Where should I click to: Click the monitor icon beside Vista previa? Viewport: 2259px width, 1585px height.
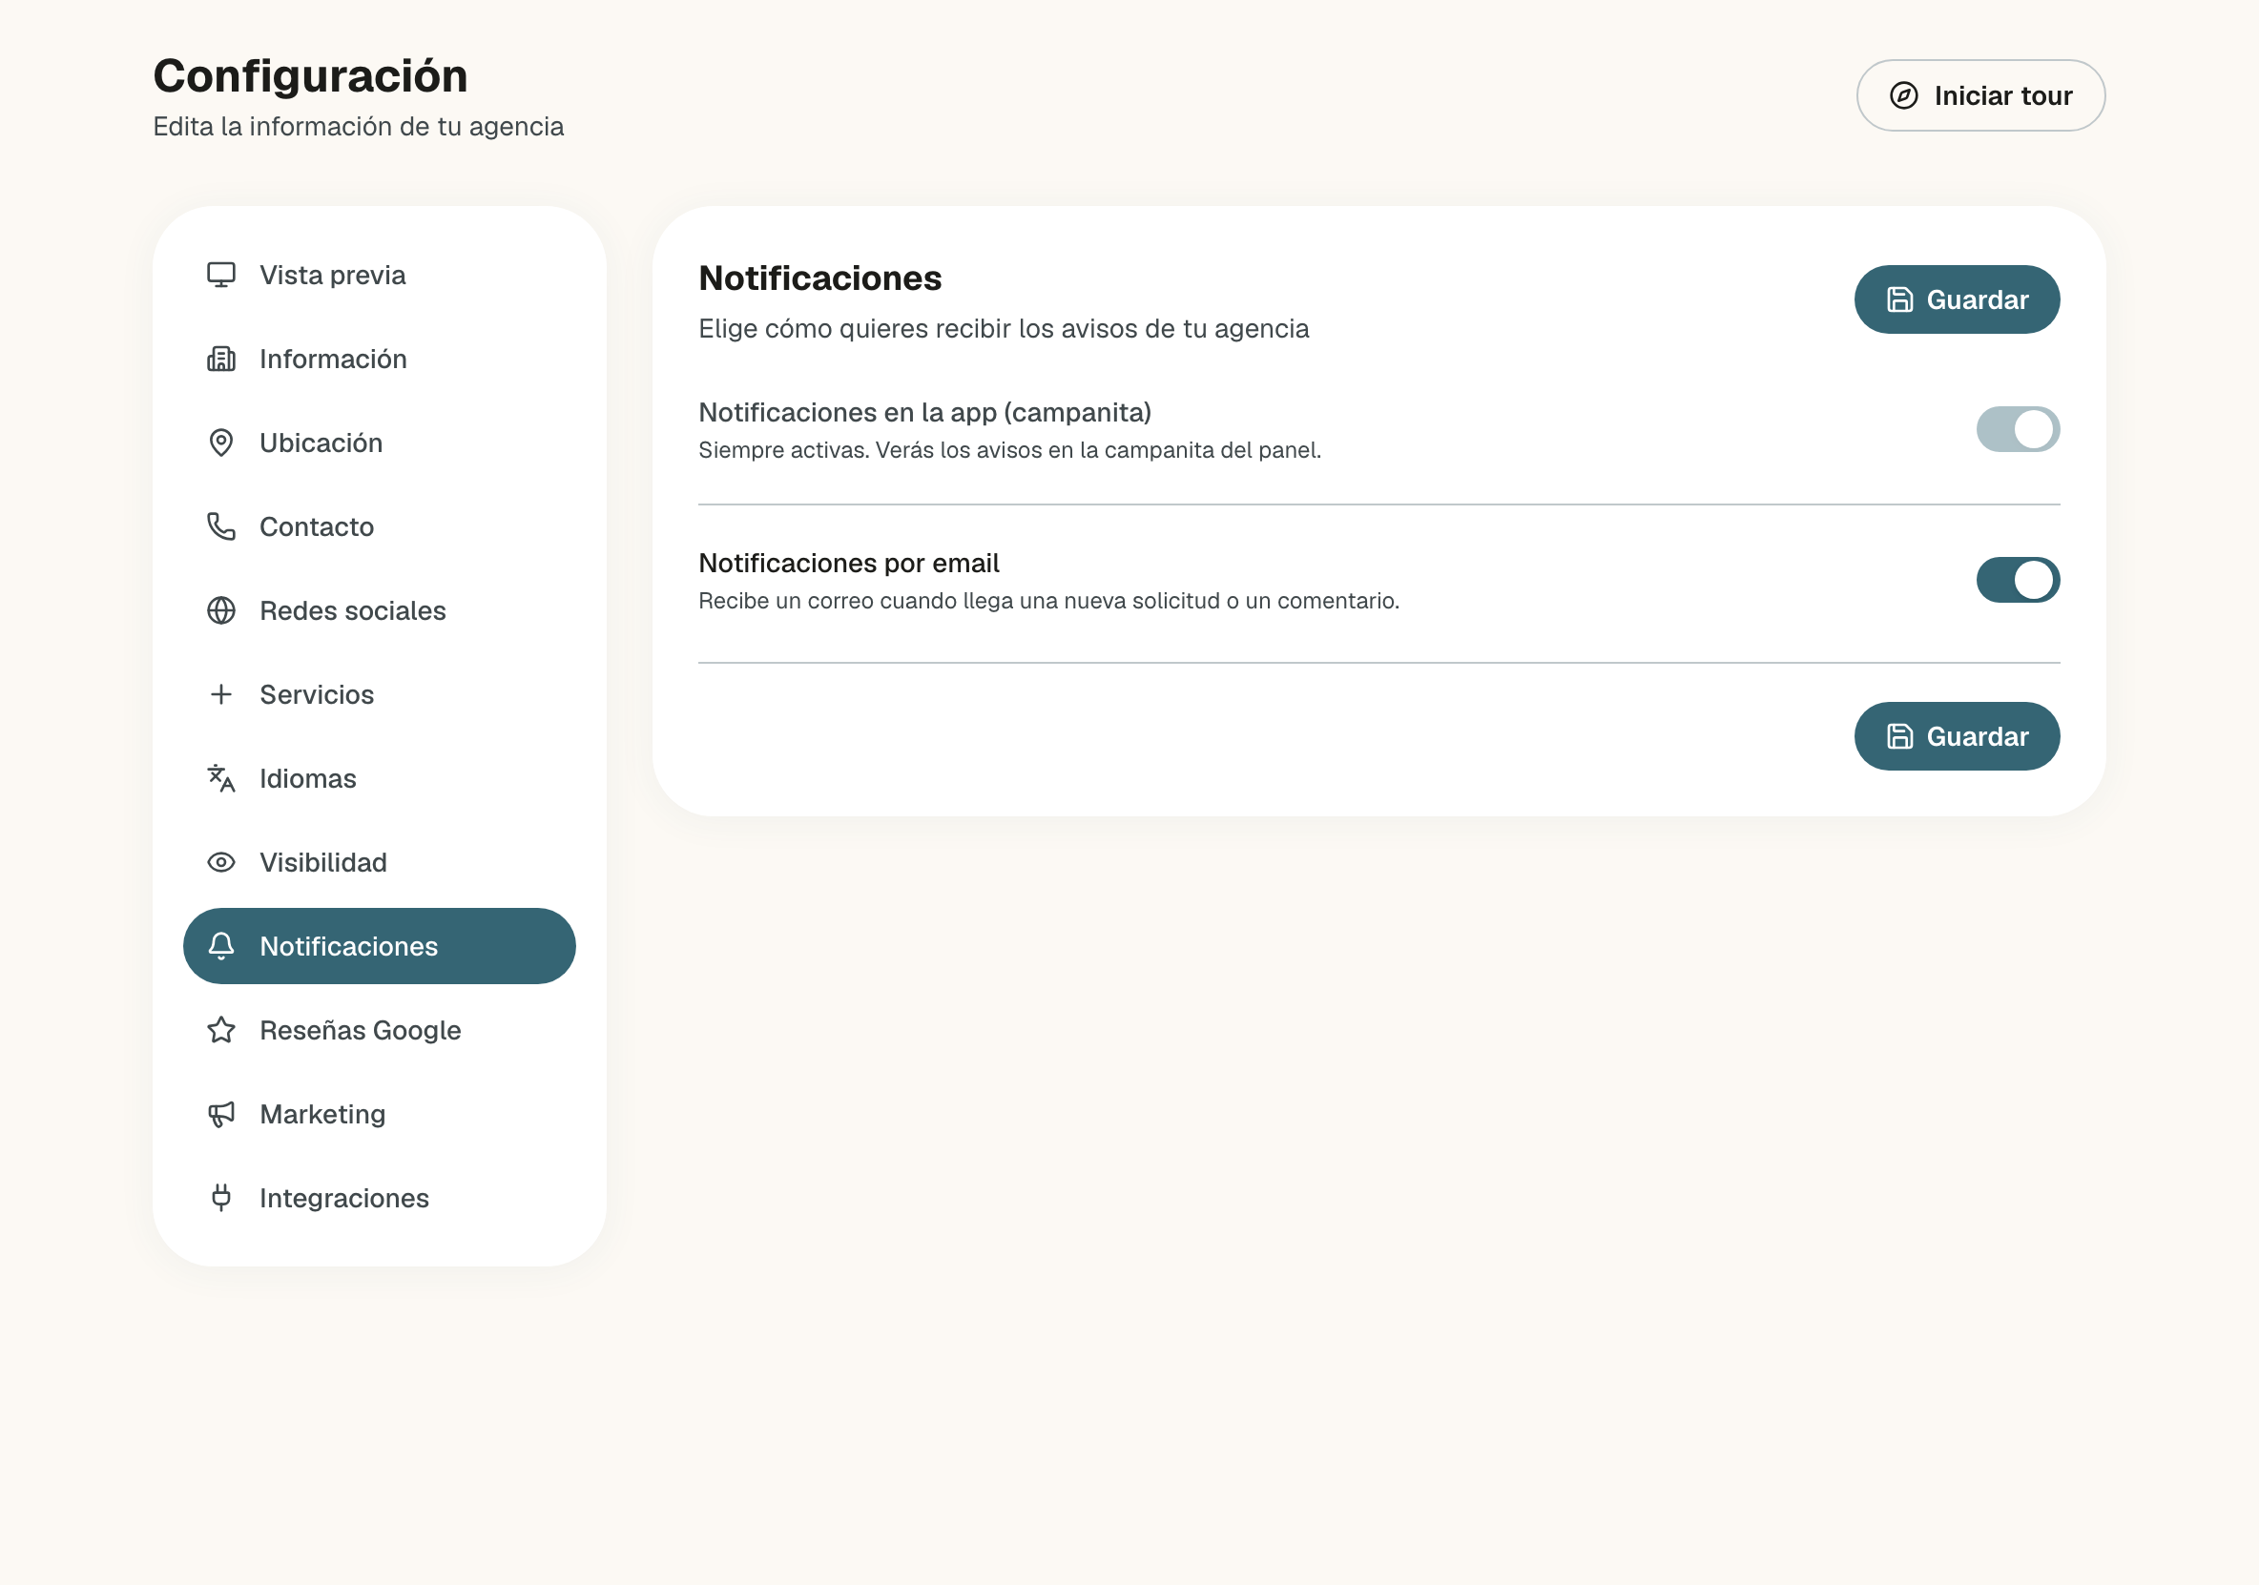tap(221, 275)
